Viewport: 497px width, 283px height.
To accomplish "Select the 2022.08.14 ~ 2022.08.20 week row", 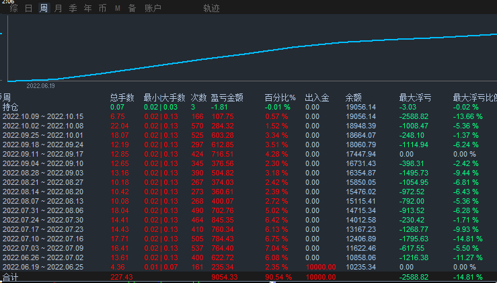I will (x=249, y=192).
